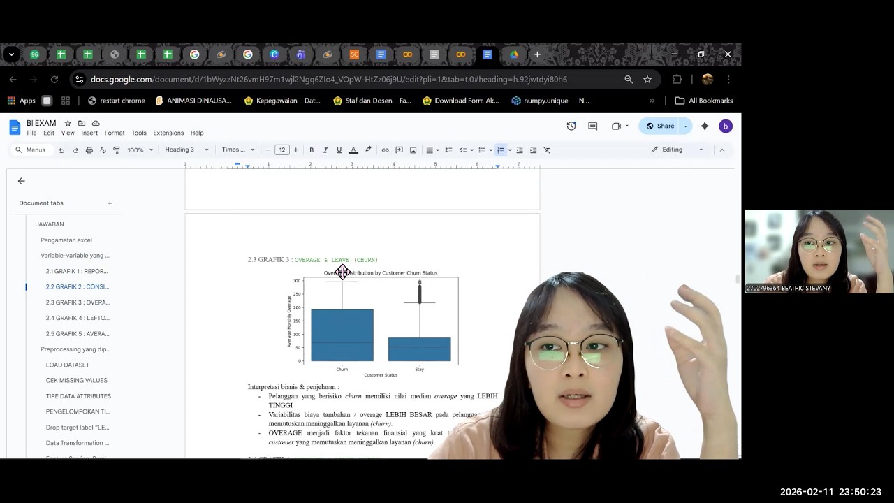Add a comment from the toolbar
This screenshot has height=503, width=894.
399,150
